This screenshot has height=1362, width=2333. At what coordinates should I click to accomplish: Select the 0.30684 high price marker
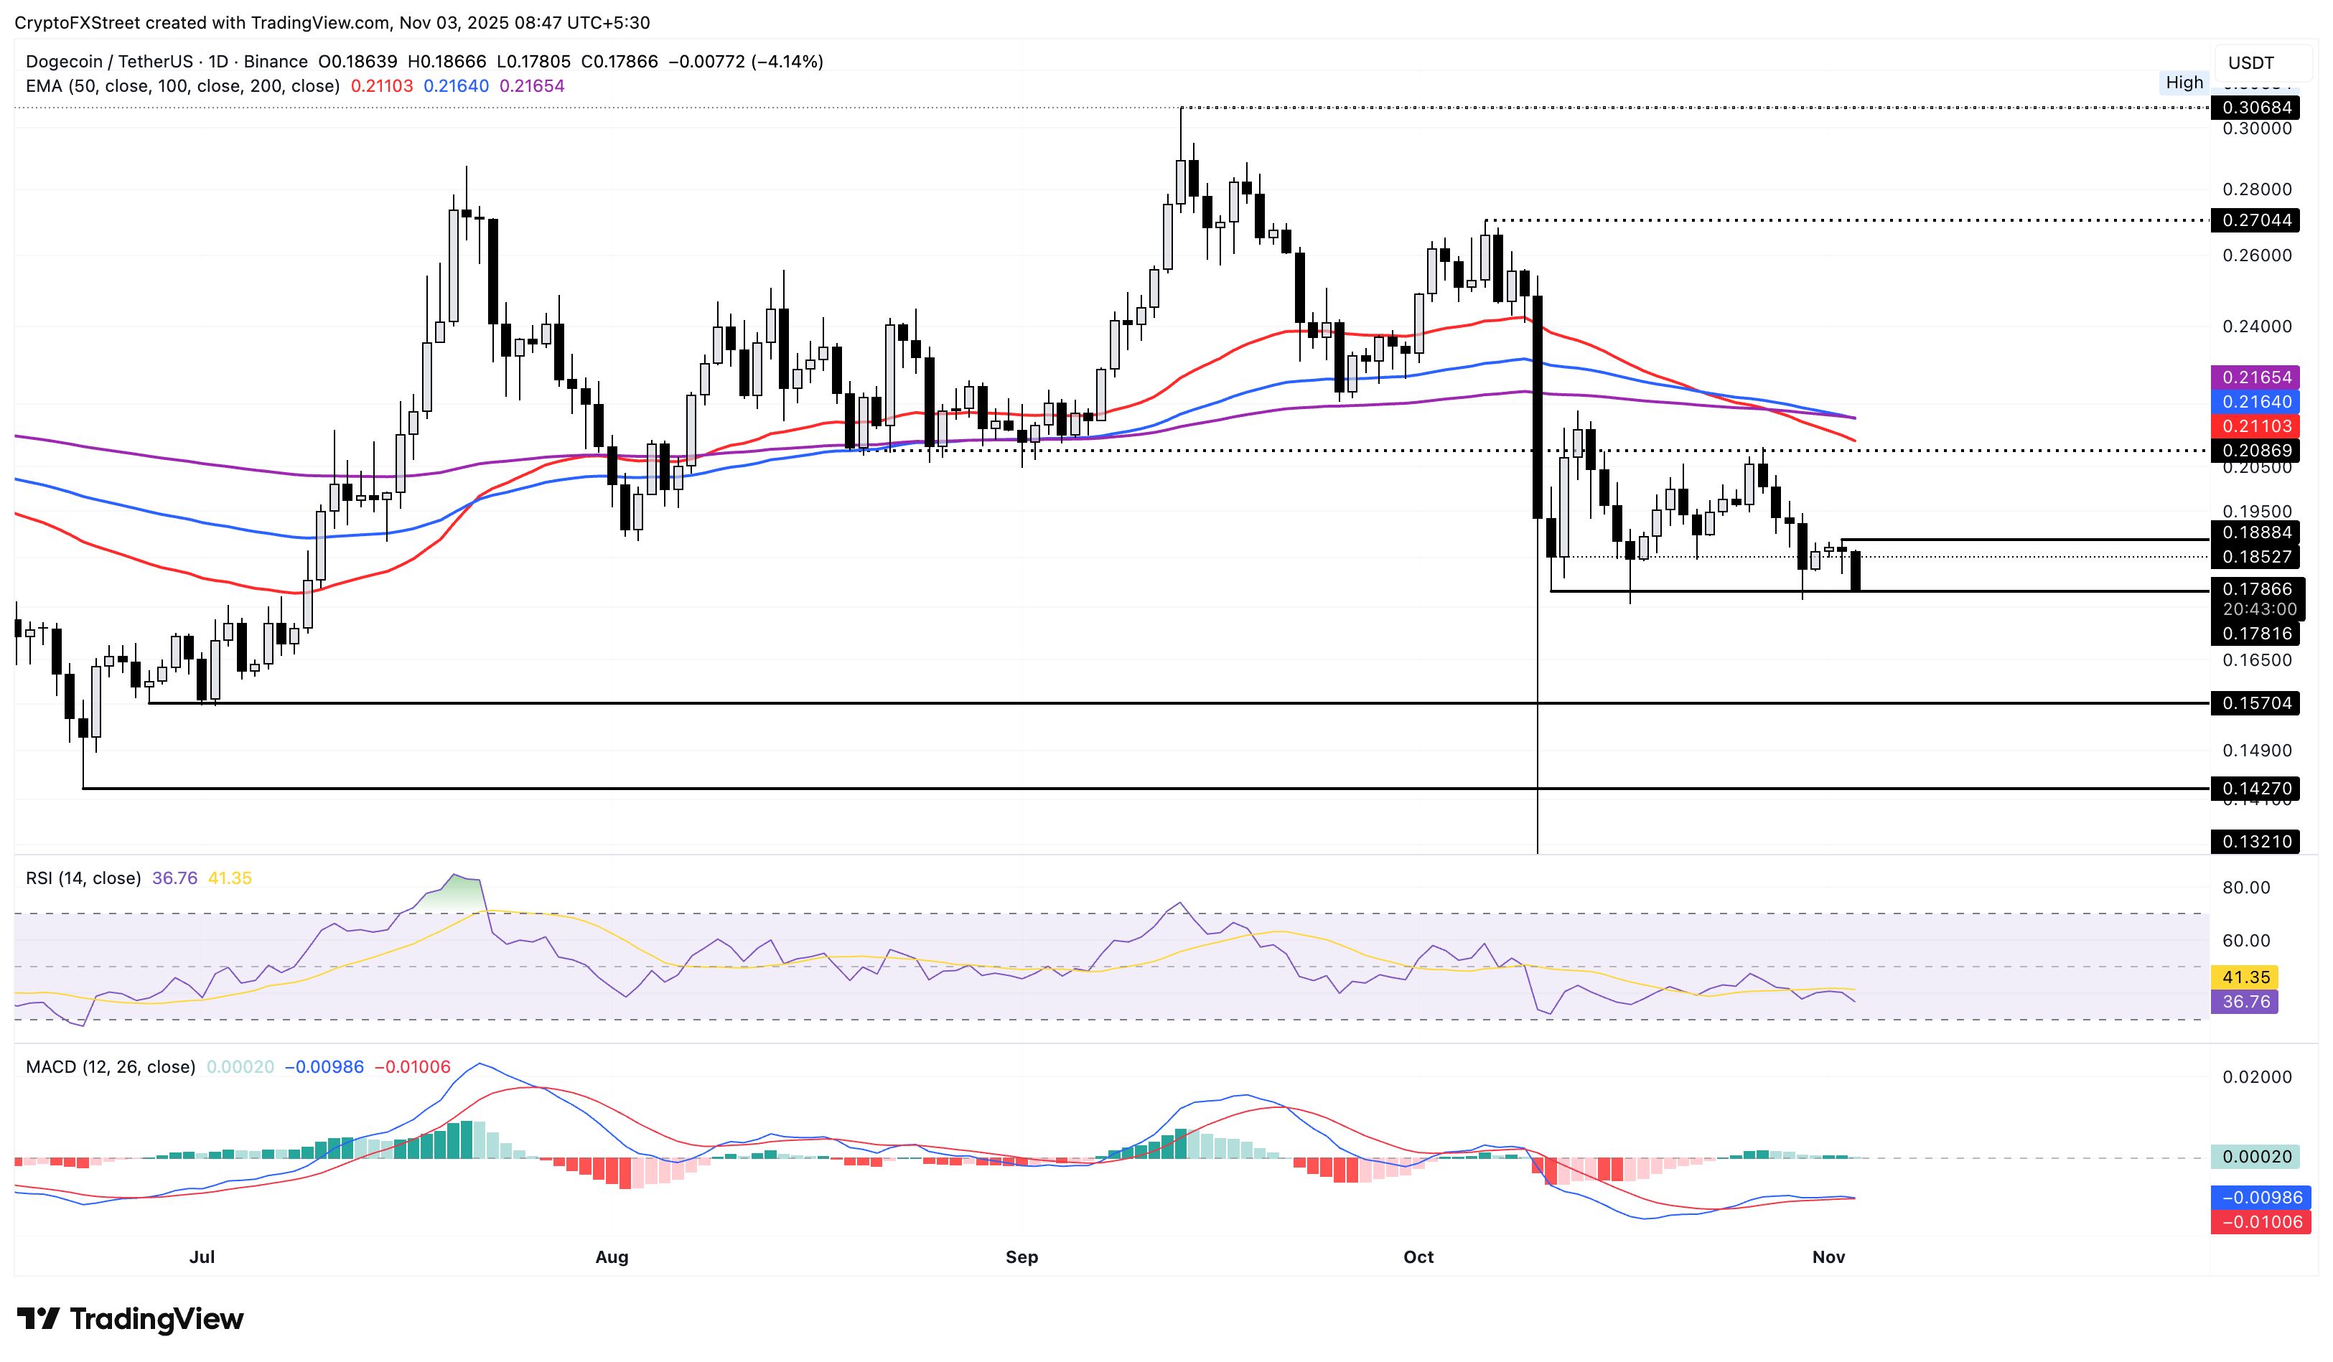coord(2256,108)
